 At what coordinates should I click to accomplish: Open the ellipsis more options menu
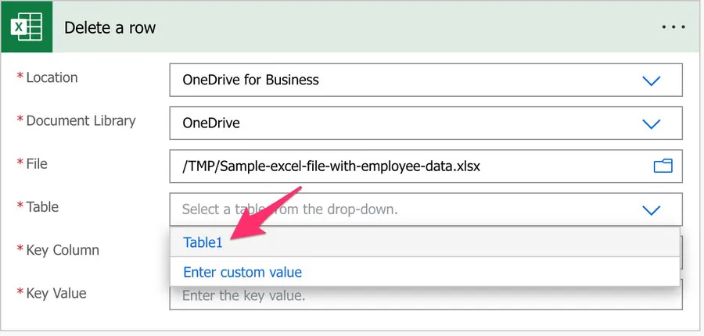[x=673, y=27]
